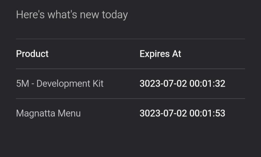The width and height of the screenshot is (261, 157).
Task: Click the "Here's what's new today" heading
Action: pyautogui.click(x=72, y=15)
